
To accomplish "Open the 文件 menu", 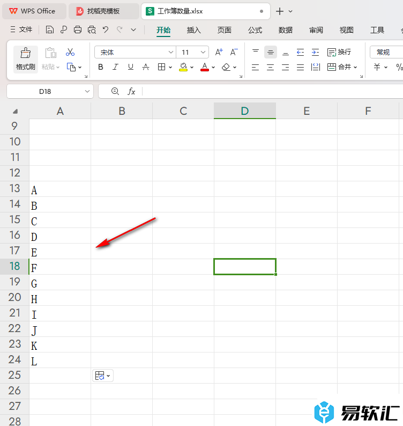I will 21,30.
